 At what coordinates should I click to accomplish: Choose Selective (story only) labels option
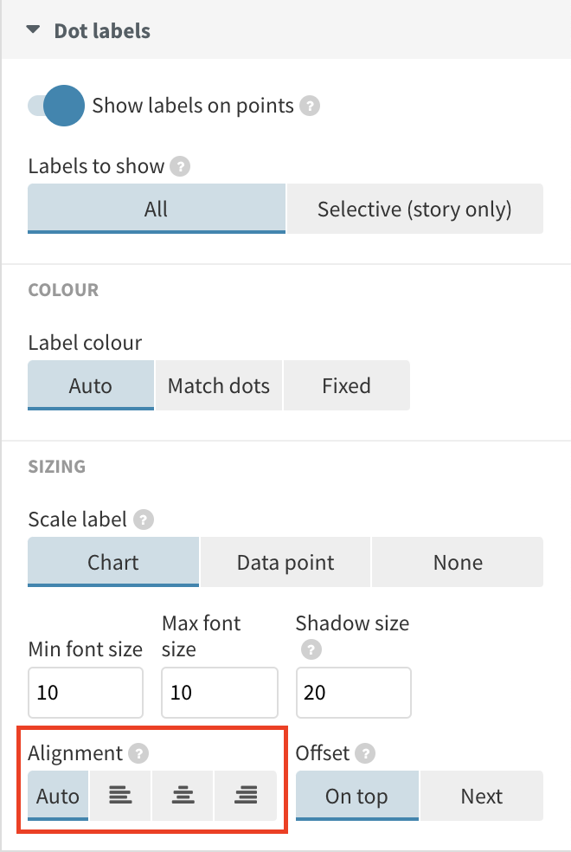coord(415,209)
